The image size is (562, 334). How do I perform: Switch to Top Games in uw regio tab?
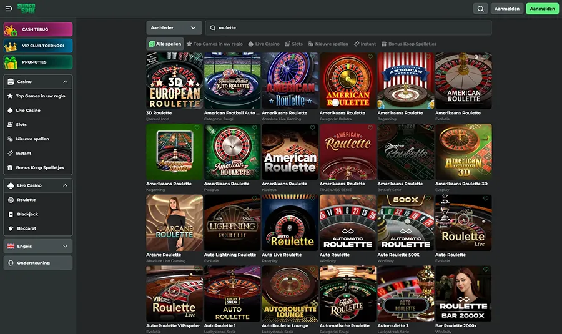point(215,44)
